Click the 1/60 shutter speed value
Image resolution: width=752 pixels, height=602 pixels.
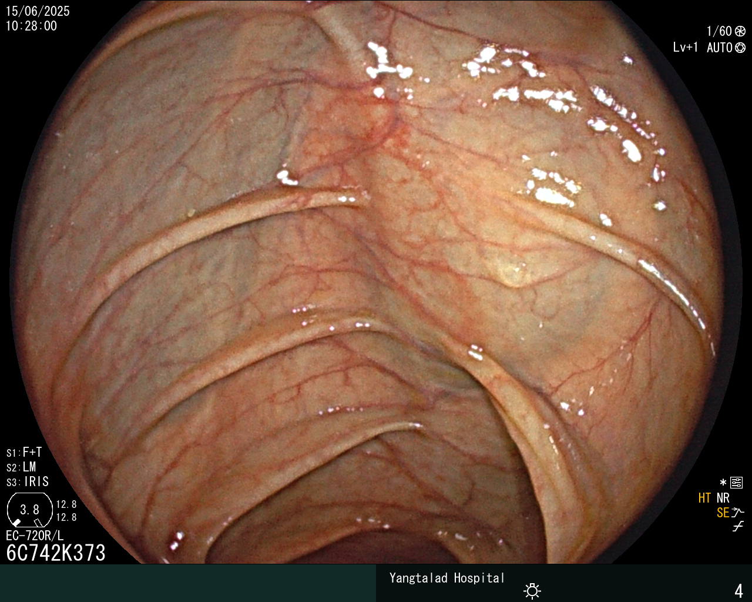coord(719,31)
